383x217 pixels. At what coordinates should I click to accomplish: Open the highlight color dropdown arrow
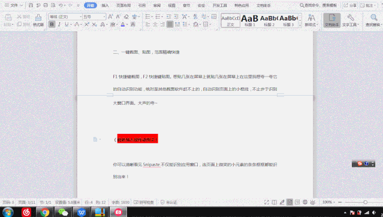(117, 25)
